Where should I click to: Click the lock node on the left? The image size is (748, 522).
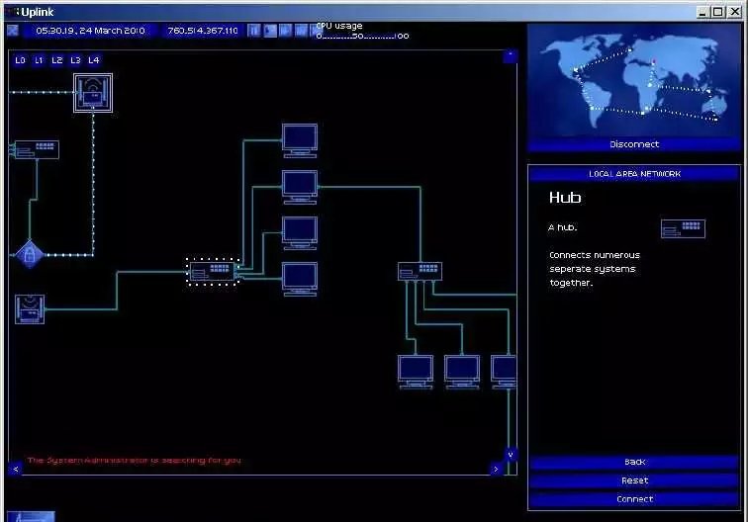(29, 254)
